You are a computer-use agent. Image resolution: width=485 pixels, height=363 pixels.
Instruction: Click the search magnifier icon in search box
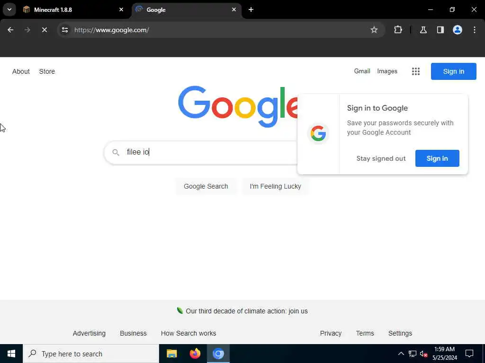coord(116,152)
